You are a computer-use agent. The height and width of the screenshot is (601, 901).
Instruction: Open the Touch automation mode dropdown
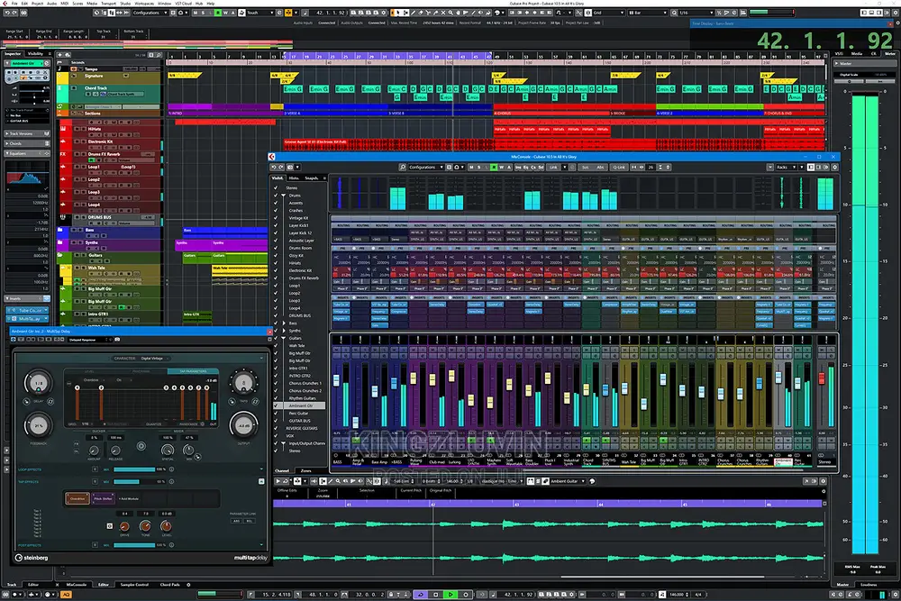coord(259,13)
